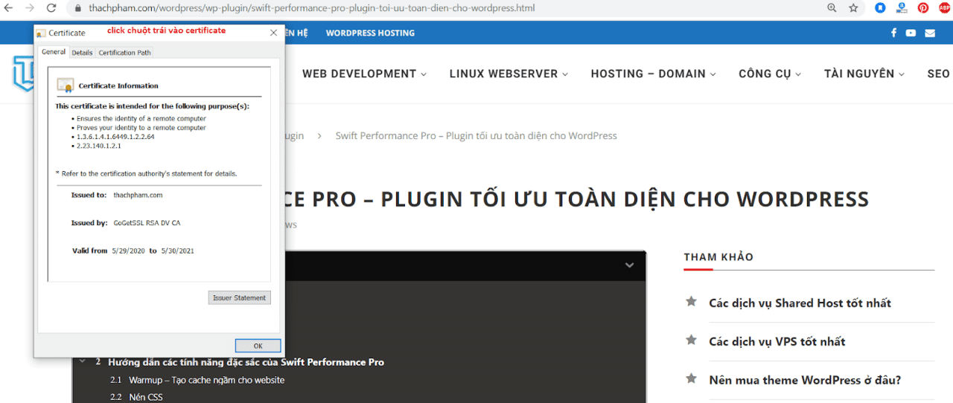Click the Issuer Statement button

pyautogui.click(x=239, y=298)
